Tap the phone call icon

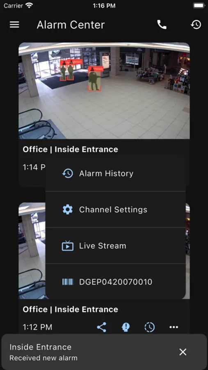(x=162, y=25)
